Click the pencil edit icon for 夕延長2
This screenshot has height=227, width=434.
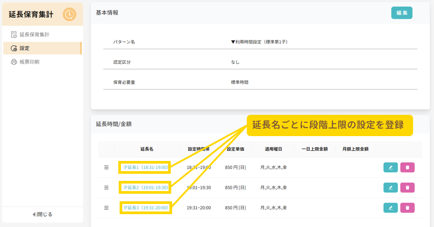390,188
